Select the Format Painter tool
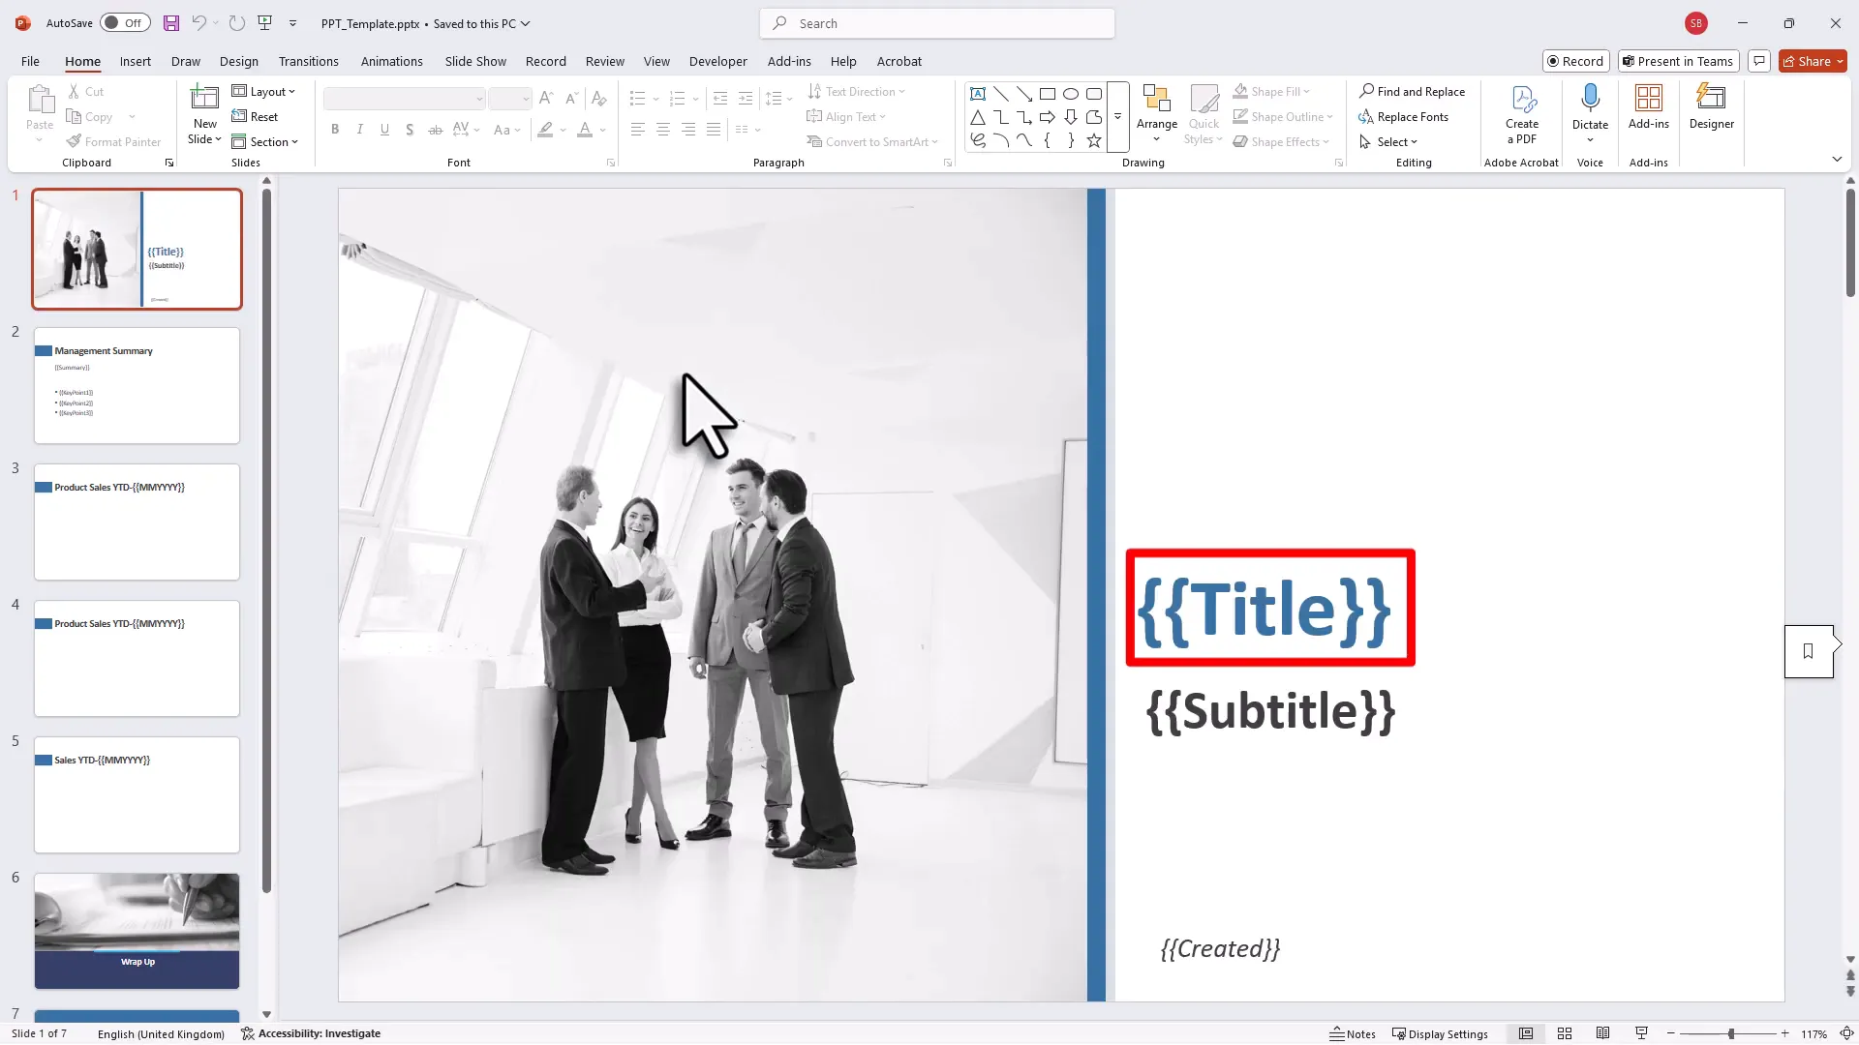1859x1045 pixels. click(114, 141)
